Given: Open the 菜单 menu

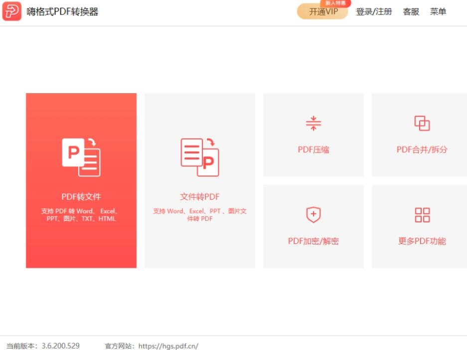Looking at the screenshot, I should point(438,11).
